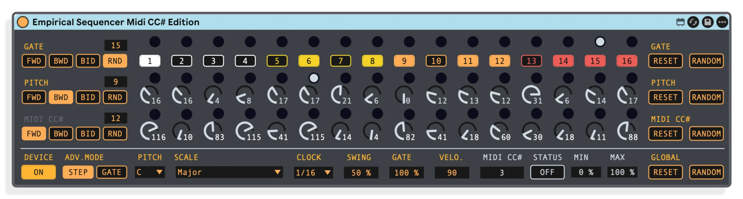
Task: Set GATE direction to FWD
Action: [34, 61]
